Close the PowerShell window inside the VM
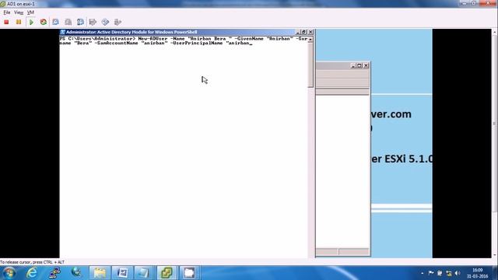Screen dimensions: 498x280 pos(310,32)
